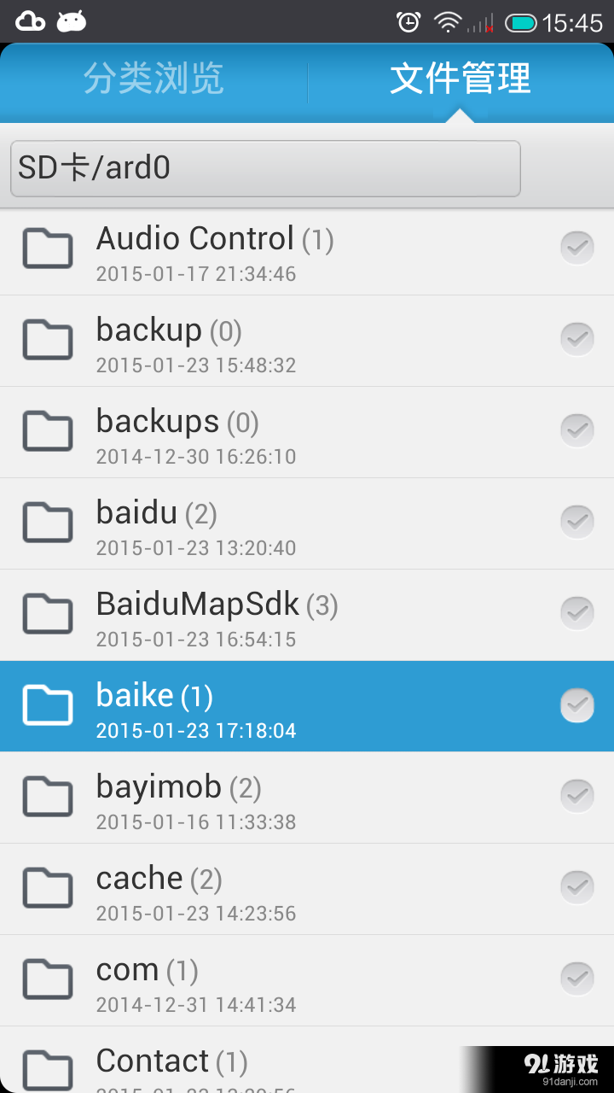This screenshot has width=614, height=1093.
Task: Open the backups folder icon
Action: click(47, 431)
